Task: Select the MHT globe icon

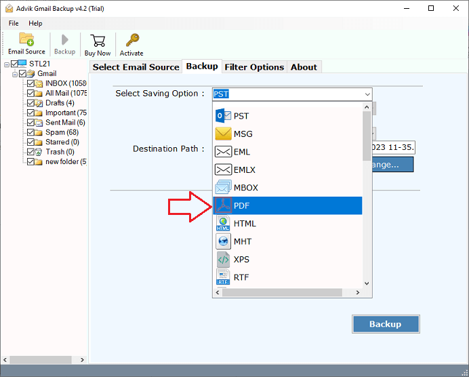Action: point(223,241)
